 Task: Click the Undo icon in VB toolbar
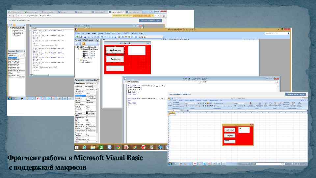(102, 37)
